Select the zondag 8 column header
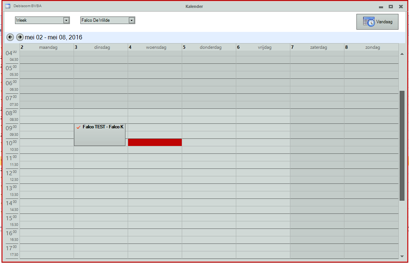This screenshot has width=409, height=263. click(x=371, y=47)
